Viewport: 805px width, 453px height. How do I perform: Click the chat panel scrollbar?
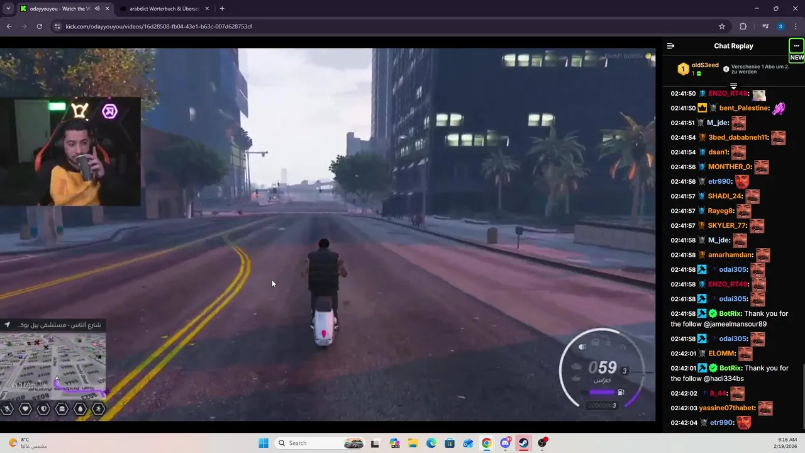coord(802,398)
